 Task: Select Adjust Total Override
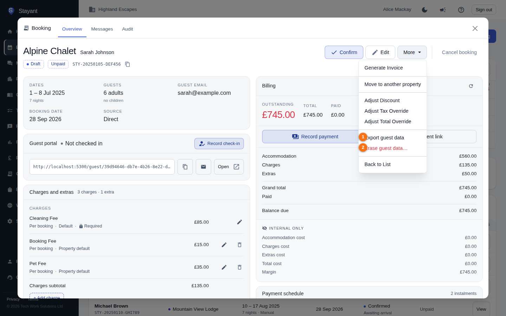coord(393,121)
